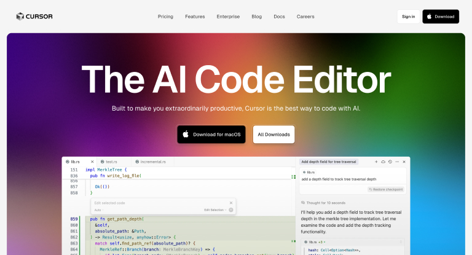Open the Edit Selection dropdown
Screen dimensions: 472x255
(x=215, y=210)
